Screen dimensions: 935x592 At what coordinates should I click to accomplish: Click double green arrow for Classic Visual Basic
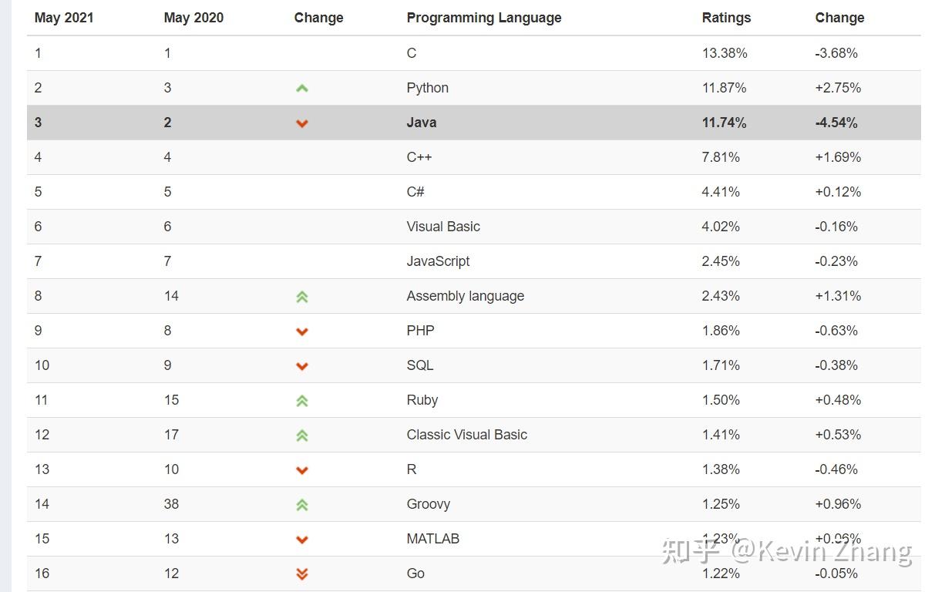click(x=302, y=436)
